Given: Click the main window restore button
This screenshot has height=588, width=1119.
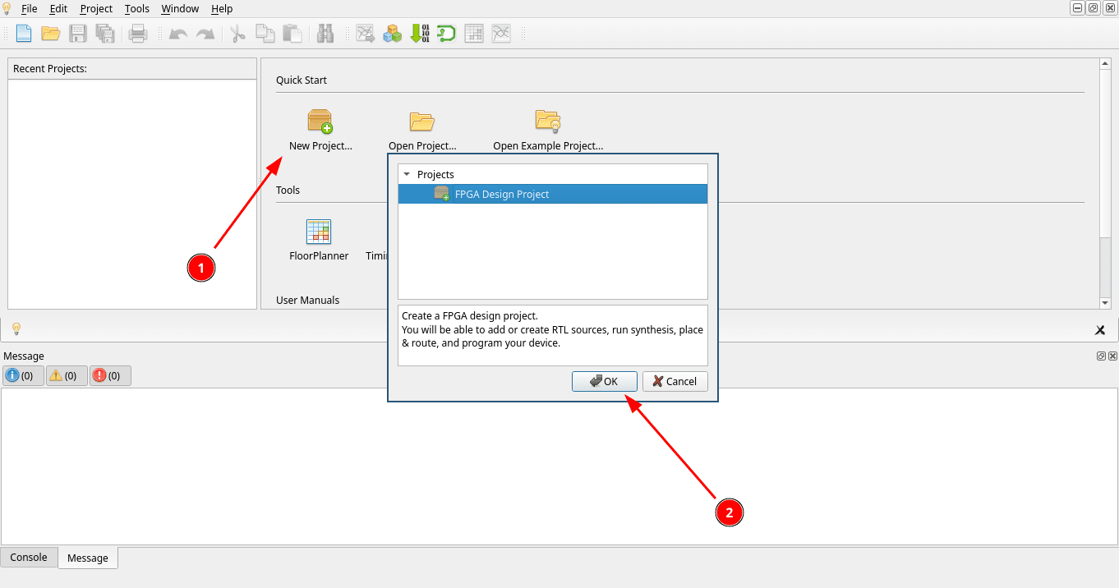Looking at the screenshot, I should [x=1093, y=8].
